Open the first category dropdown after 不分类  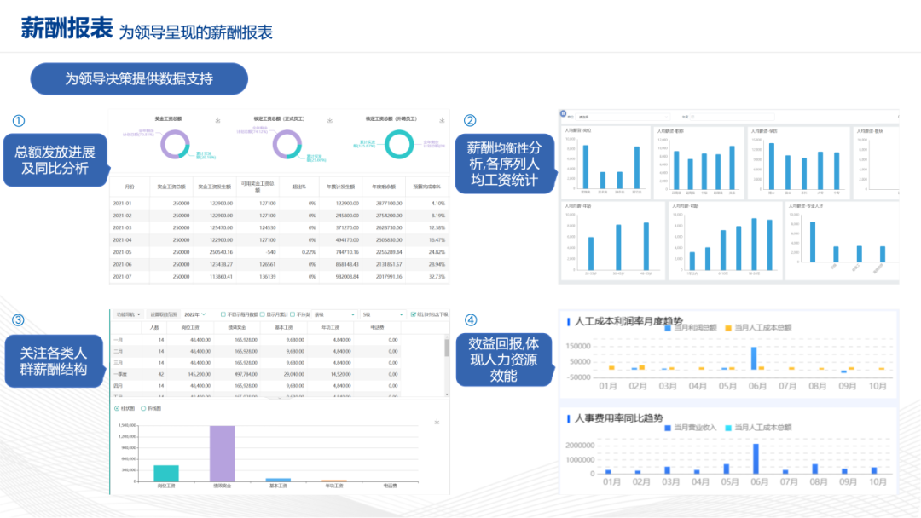[x=334, y=314]
